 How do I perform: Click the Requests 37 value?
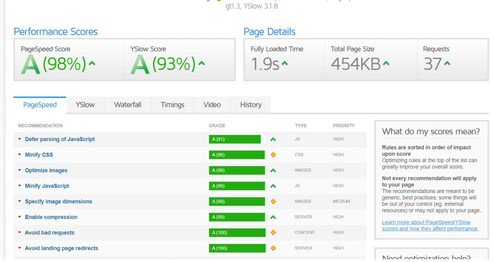432,64
